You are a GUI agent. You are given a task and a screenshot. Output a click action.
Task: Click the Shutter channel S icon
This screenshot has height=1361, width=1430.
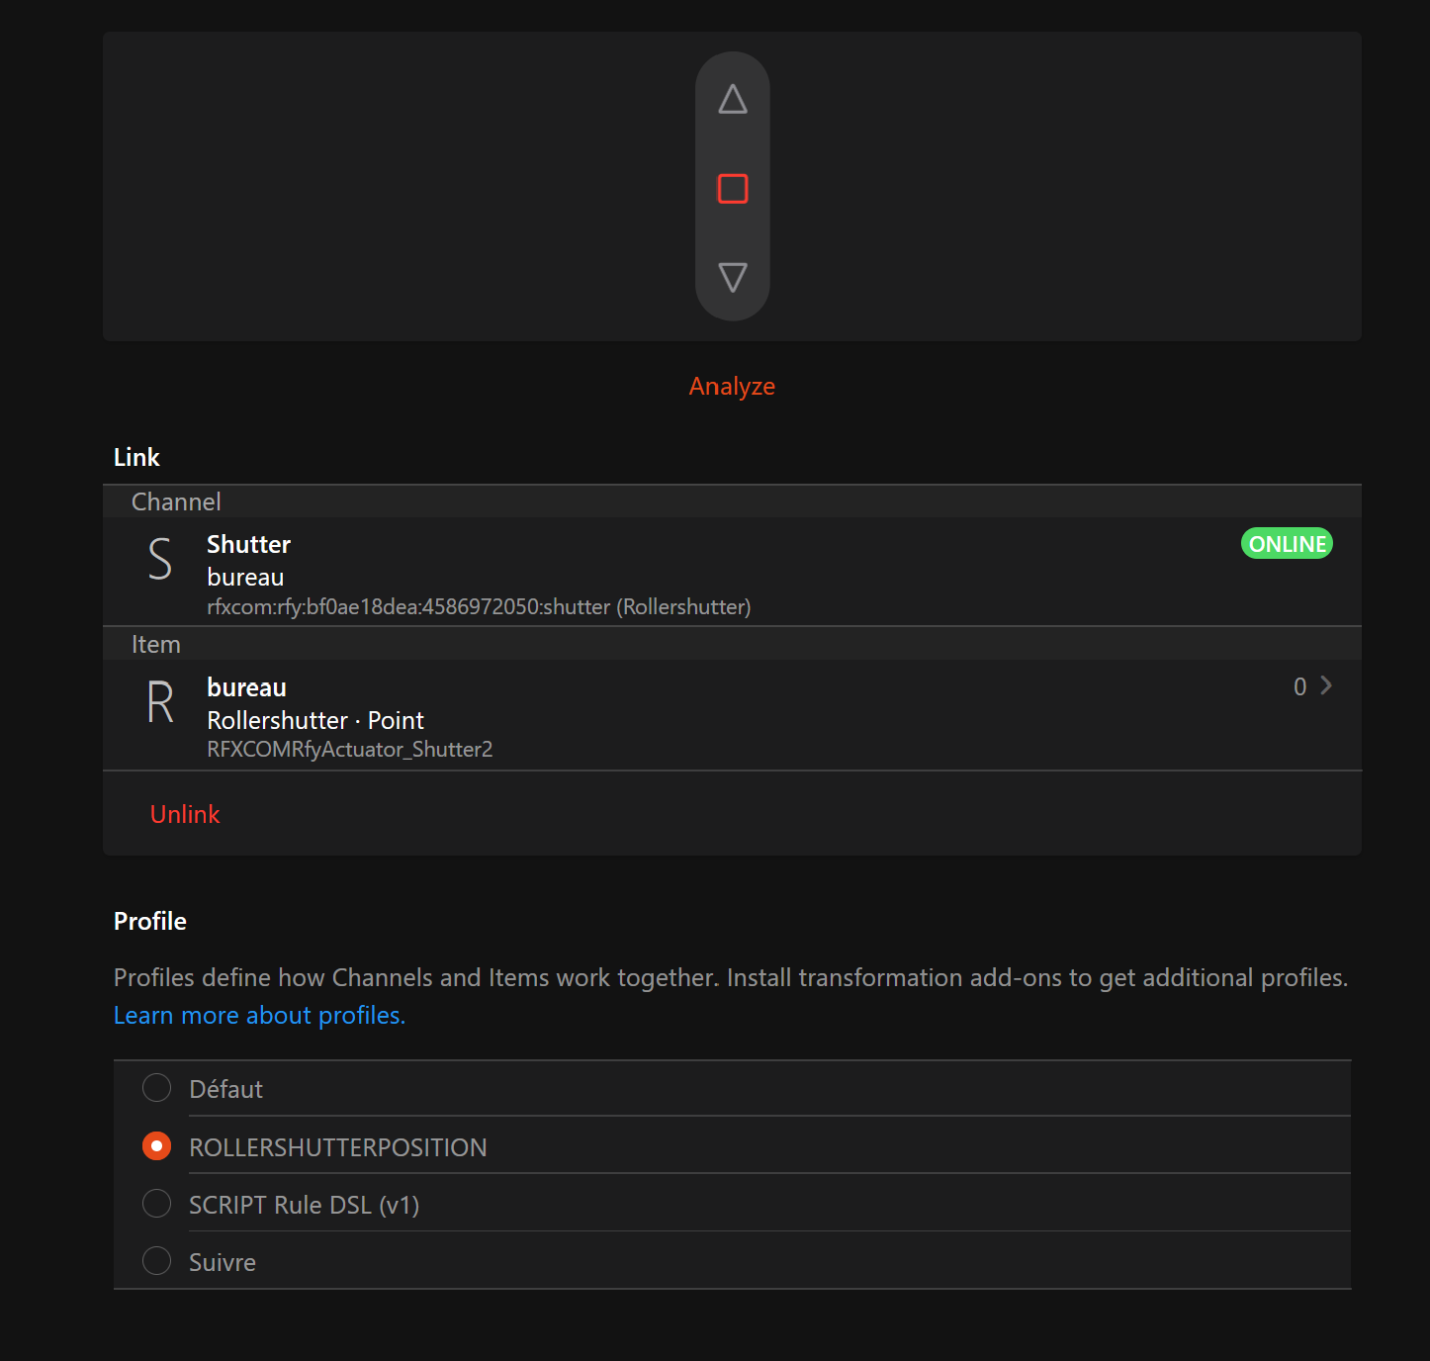point(159,559)
